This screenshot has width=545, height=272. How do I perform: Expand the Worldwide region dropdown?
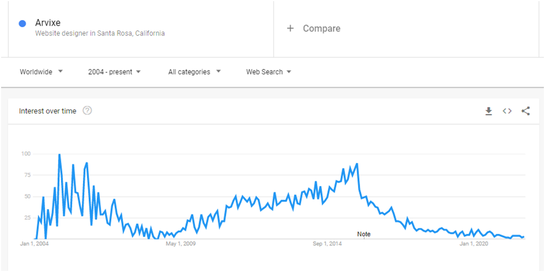click(41, 72)
